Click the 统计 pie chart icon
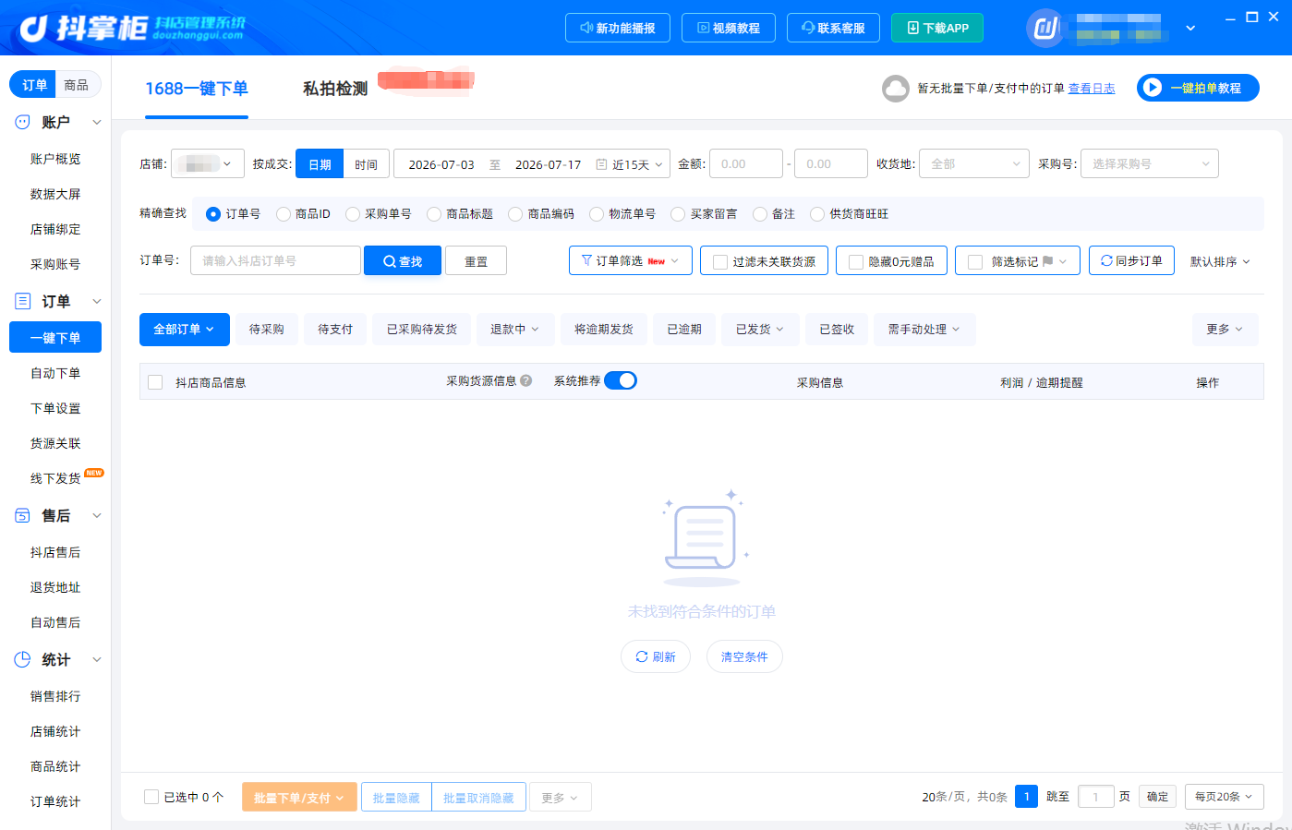 pyautogui.click(x=23, y=659)
